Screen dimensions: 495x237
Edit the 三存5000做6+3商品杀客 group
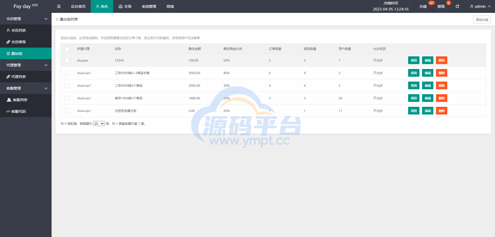point(428,73)
